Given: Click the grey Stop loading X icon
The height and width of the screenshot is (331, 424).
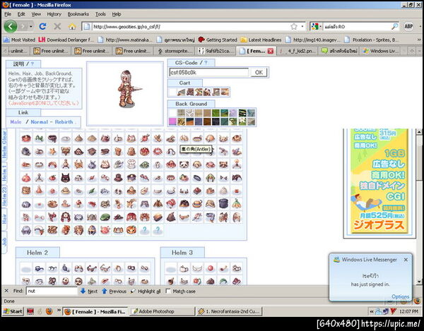Looking at the screenshot, I should (x=57, y=26).
